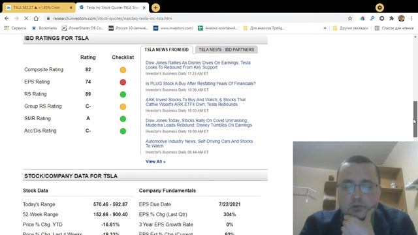Click the Today's Range value 570.46 - 592.87
Image resolution: width=418 pixels, height=235 pixels.
click(x=110, y=204)
